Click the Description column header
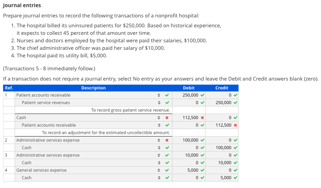Image resolution: width=321 pixels, height=188 pixels. click(x=93, y=88)
